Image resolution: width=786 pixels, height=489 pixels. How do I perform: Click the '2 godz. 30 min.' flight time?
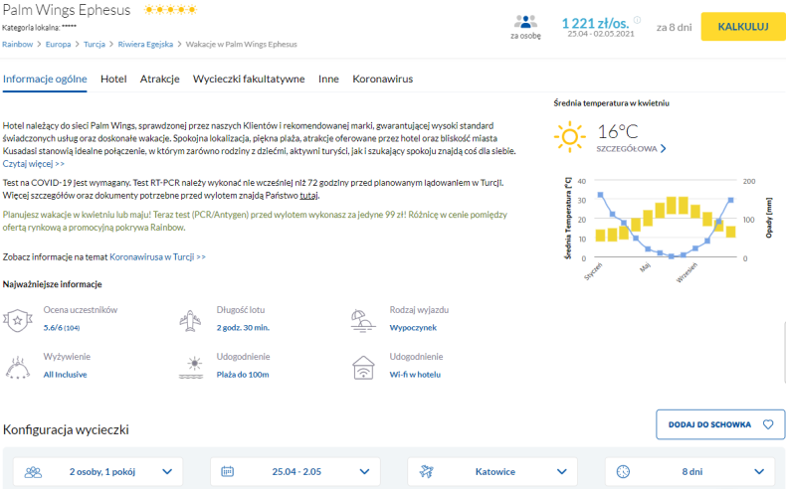[x=243, y=328]
